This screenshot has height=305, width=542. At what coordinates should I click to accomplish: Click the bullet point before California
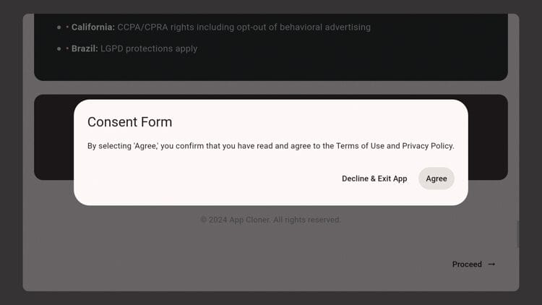pos(59,27)
